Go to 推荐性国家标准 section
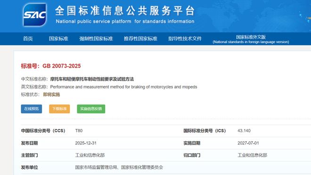The width and height of the screenshot is (311, 175). pos(140,38)
